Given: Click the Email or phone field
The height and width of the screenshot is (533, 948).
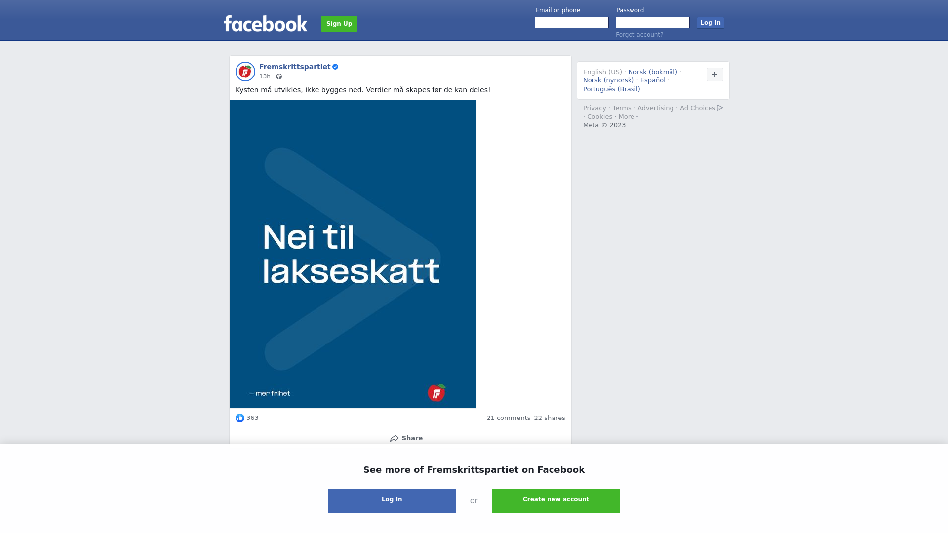Looking at the screenshot, I should click(572, 23).
